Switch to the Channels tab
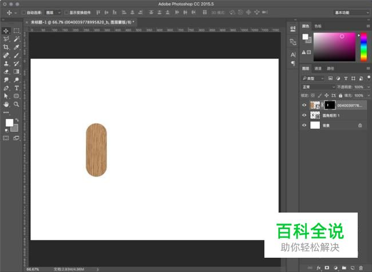 pos(318,69)
